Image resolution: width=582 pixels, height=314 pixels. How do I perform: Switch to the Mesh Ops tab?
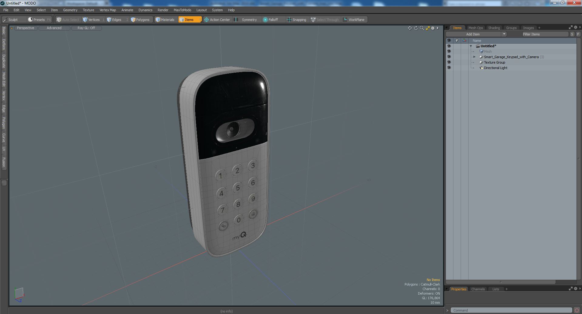pyautogui.click(x=476, y=28)
